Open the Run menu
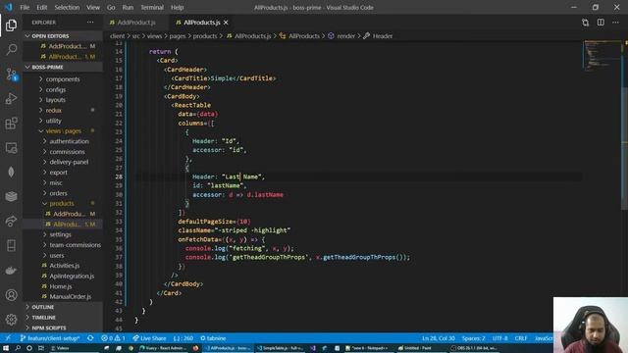 click(x=128, y=7)
